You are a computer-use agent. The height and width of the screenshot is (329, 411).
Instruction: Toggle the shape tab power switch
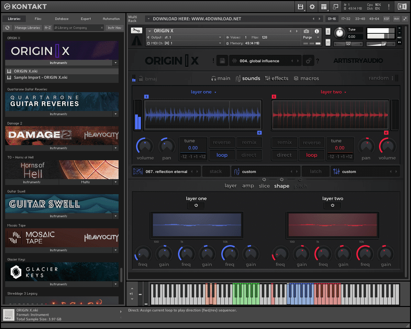coord(281,179)
